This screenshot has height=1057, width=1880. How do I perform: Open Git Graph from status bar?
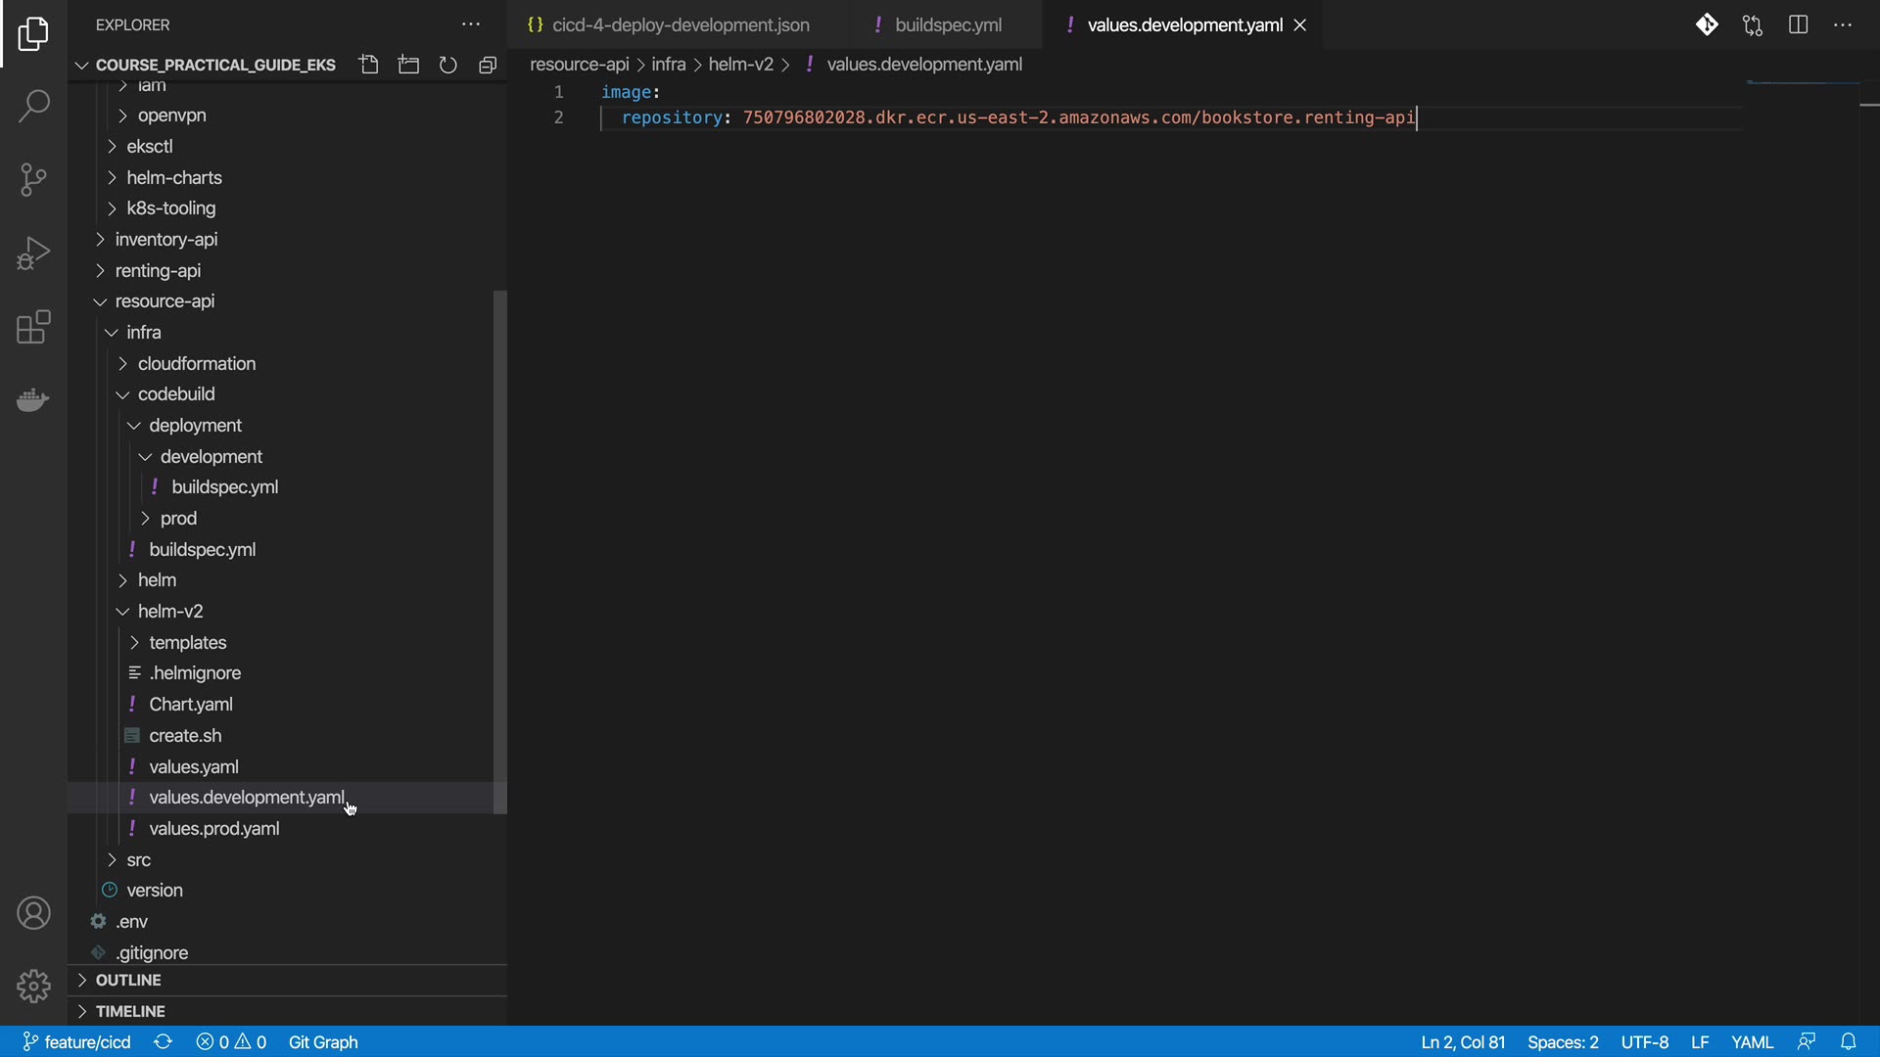[323, 1042]
